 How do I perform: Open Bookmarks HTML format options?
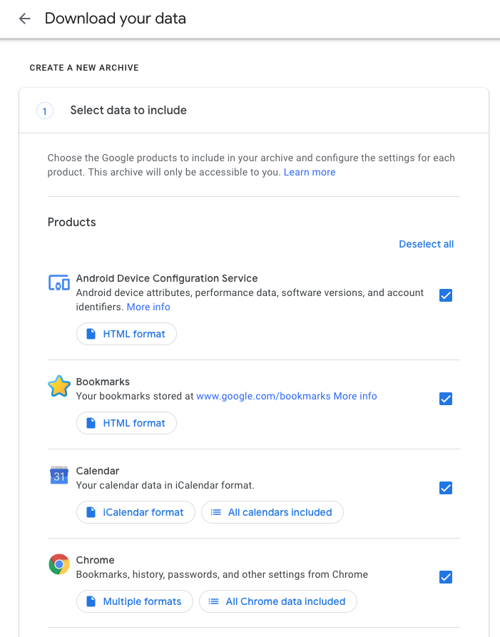pyautogui.click(x=126, y=423)
